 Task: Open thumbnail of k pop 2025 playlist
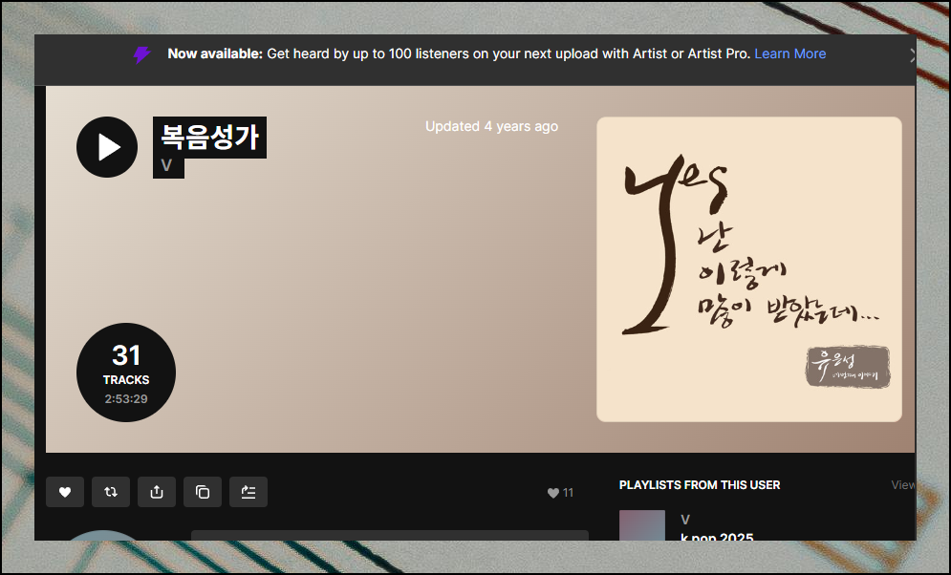tap(642, 524)
